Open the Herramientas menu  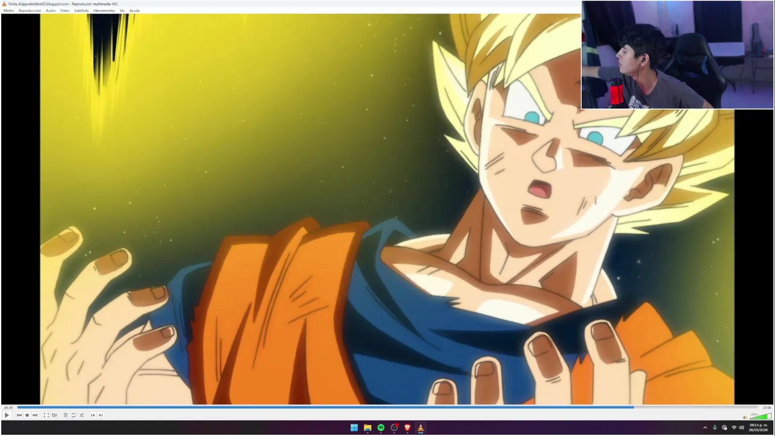(104, 10)
